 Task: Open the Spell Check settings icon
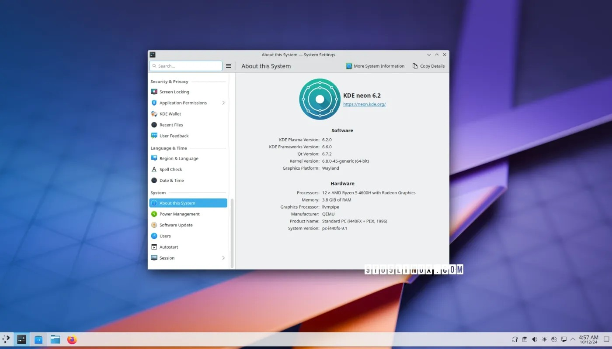[154, 169]
